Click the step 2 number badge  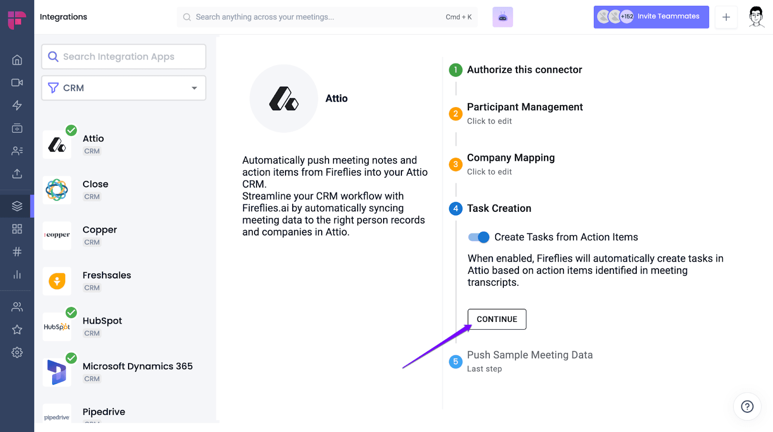pyautogui.click(x=455, y=114)
